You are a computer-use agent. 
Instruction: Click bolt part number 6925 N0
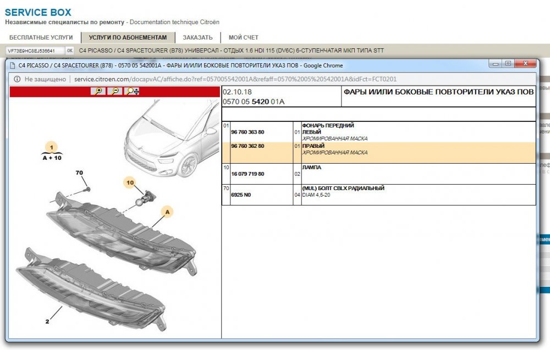click(x=240, y=195)
